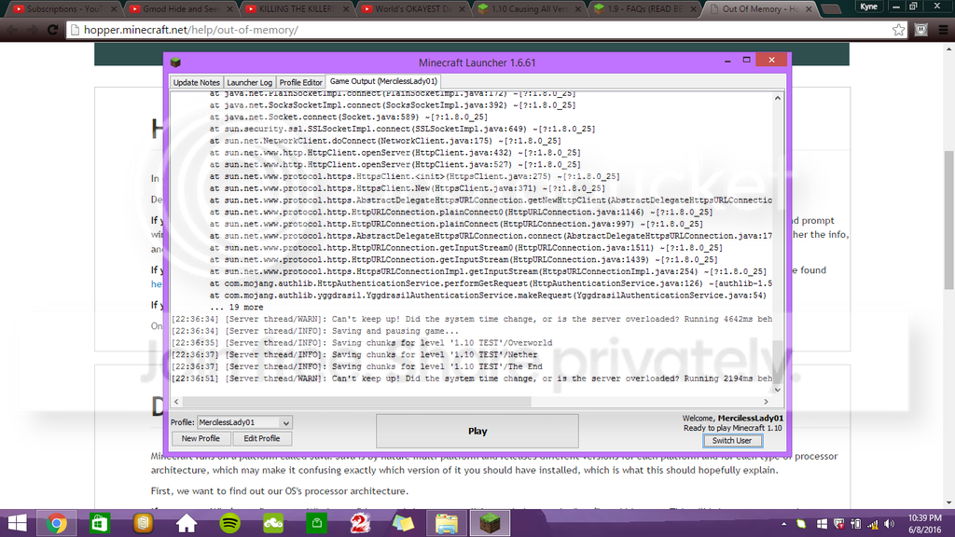Click Switch User in the launcher
The height and width of the screenshot is (537, 955).
point(733,440)
